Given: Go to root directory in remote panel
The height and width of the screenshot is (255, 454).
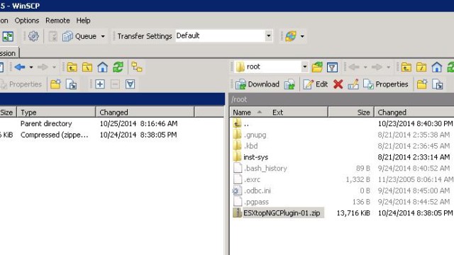Looking at the screenshot, I should [x=421, y=67].
